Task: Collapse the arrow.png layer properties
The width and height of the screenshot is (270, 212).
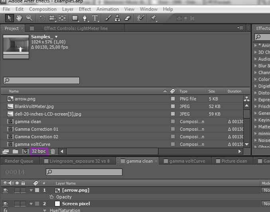Action: [31, 190]
